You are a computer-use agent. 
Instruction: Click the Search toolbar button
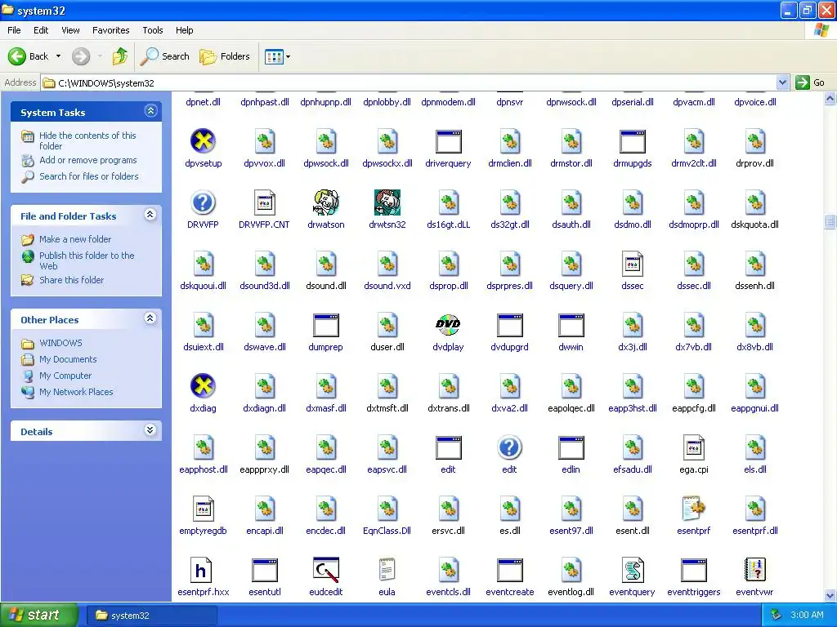[164, 56]
